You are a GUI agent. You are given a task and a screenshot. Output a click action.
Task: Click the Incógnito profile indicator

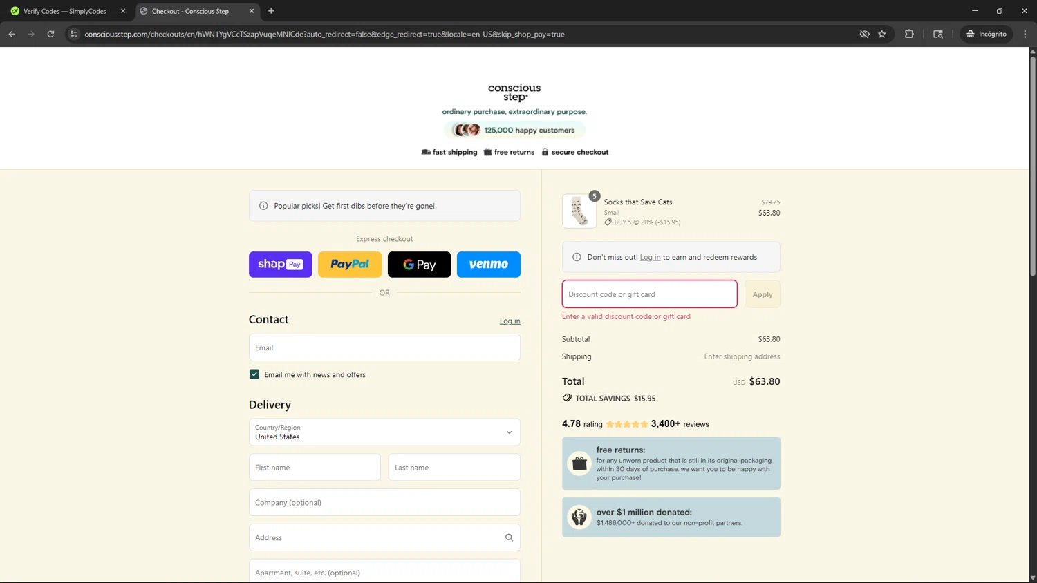click(x=987, y=34)
